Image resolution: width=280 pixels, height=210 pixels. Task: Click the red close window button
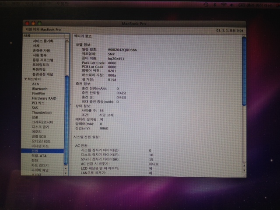tap(27, 22)
